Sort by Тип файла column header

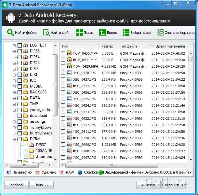pos(133,46)
